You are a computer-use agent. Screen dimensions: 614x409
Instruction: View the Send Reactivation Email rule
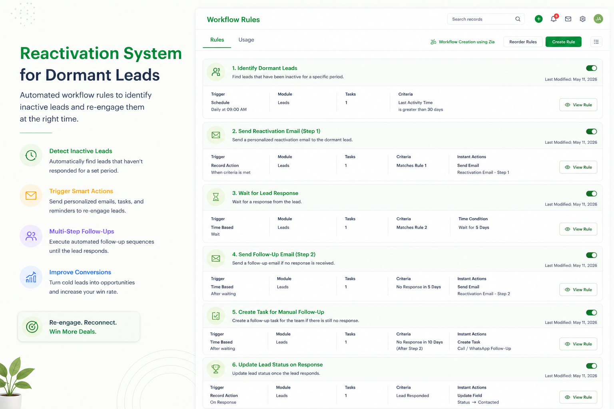tap(578, 167)
